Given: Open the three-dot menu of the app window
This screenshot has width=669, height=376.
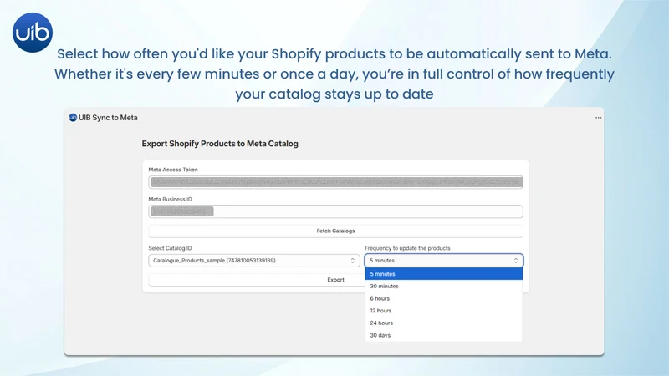Looking at the screenshot, I should pos(598,118).
